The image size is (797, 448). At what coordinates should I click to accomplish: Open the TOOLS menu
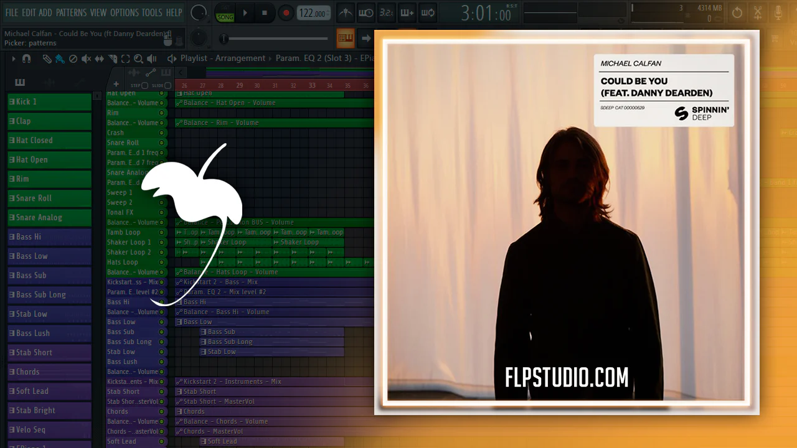pos(152,12)
